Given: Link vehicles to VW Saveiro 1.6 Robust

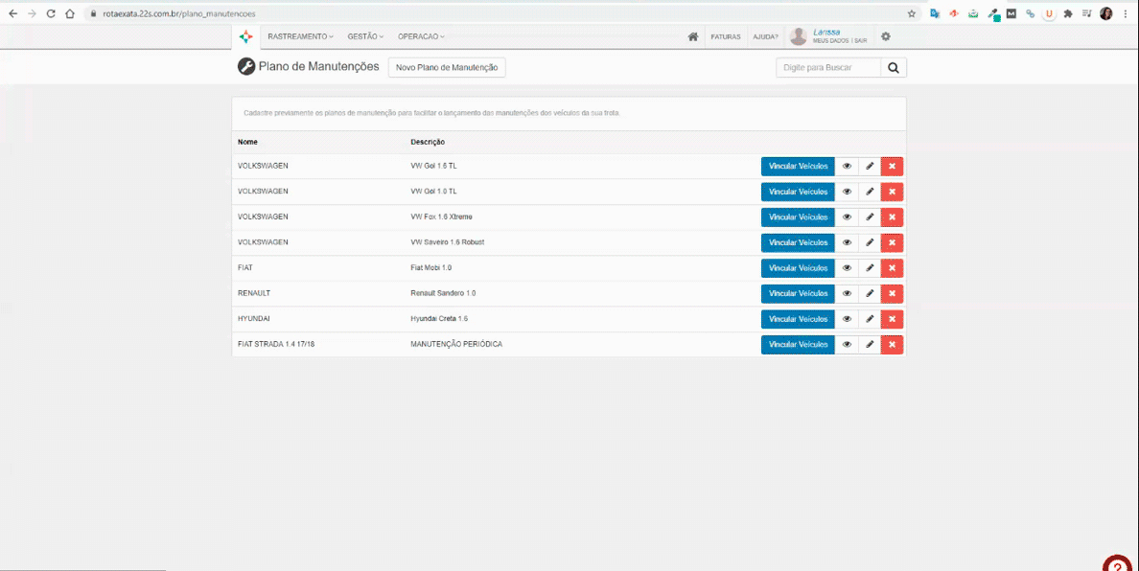Looking at the screenshot, I should [x=798, y=242].
